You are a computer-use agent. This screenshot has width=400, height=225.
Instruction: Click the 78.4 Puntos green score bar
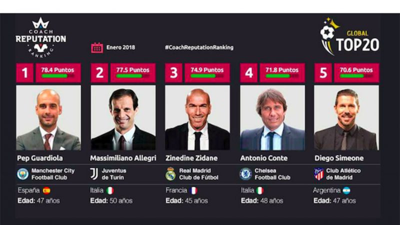point(58,76)
